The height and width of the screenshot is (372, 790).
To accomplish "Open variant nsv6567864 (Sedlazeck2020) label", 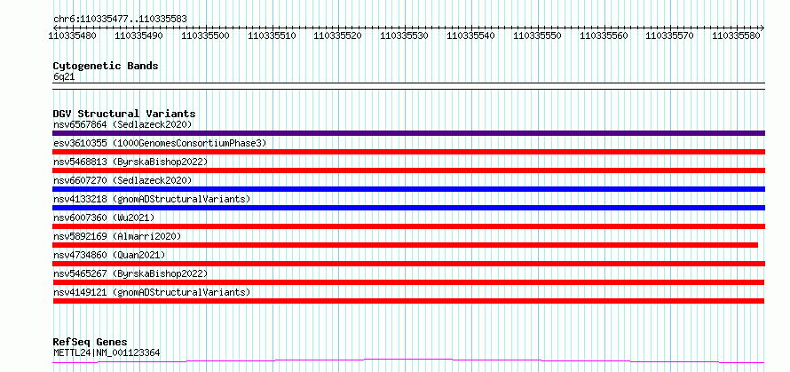I will point(122,124).
